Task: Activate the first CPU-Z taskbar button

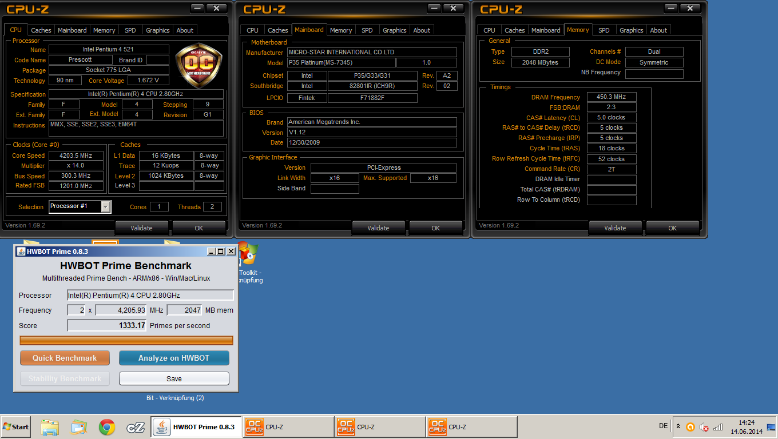Action: click(288, 427)
